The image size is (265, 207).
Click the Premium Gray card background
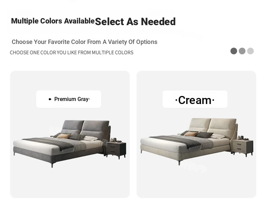(x=70, y=183)
